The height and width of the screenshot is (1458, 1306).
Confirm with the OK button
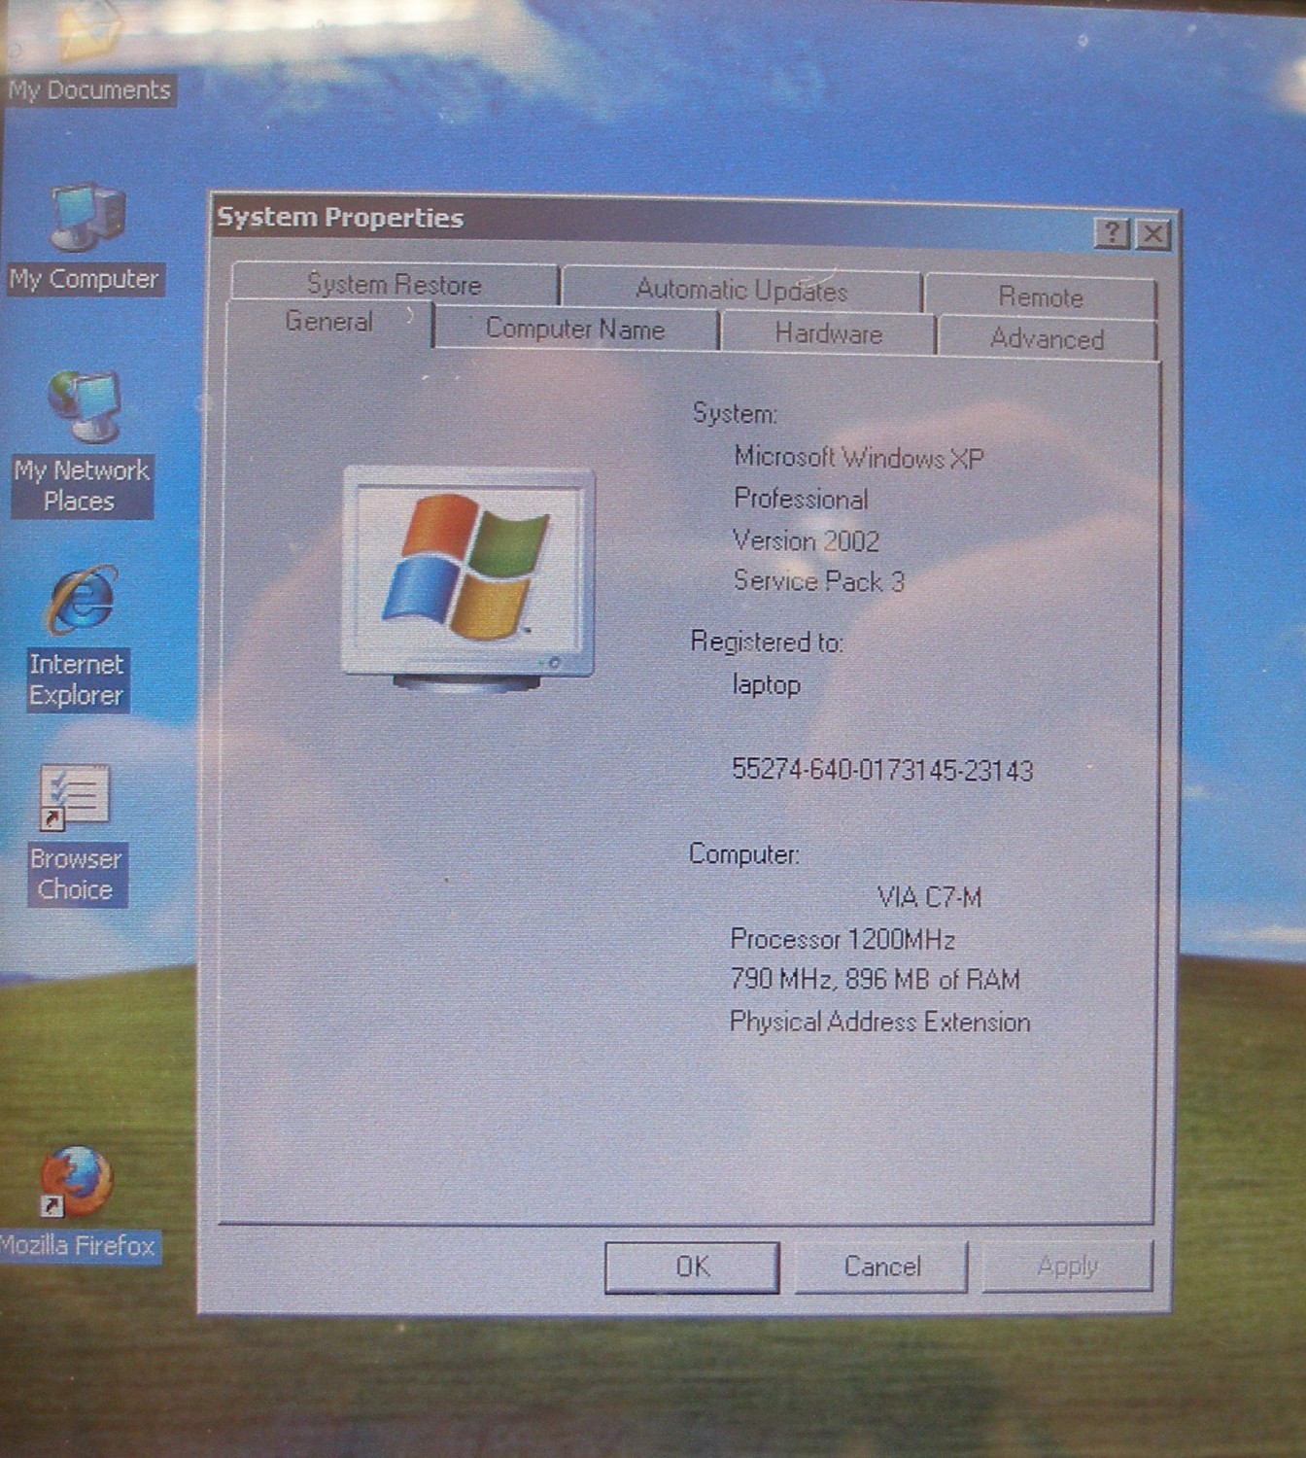pyautogui.click(x=692, y=1267)
